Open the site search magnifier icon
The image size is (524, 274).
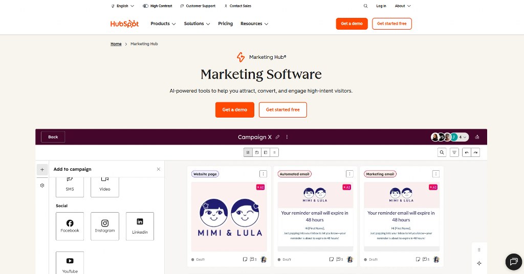click(x=365, y=6)
